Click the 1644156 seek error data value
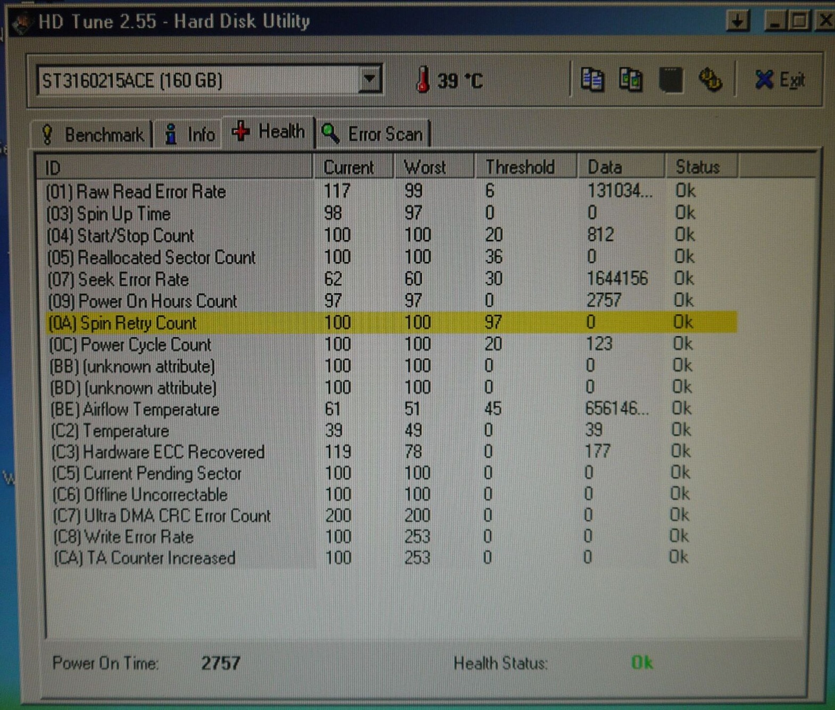The width and height of the screenshot is (835, 710). tap(617, 279)
